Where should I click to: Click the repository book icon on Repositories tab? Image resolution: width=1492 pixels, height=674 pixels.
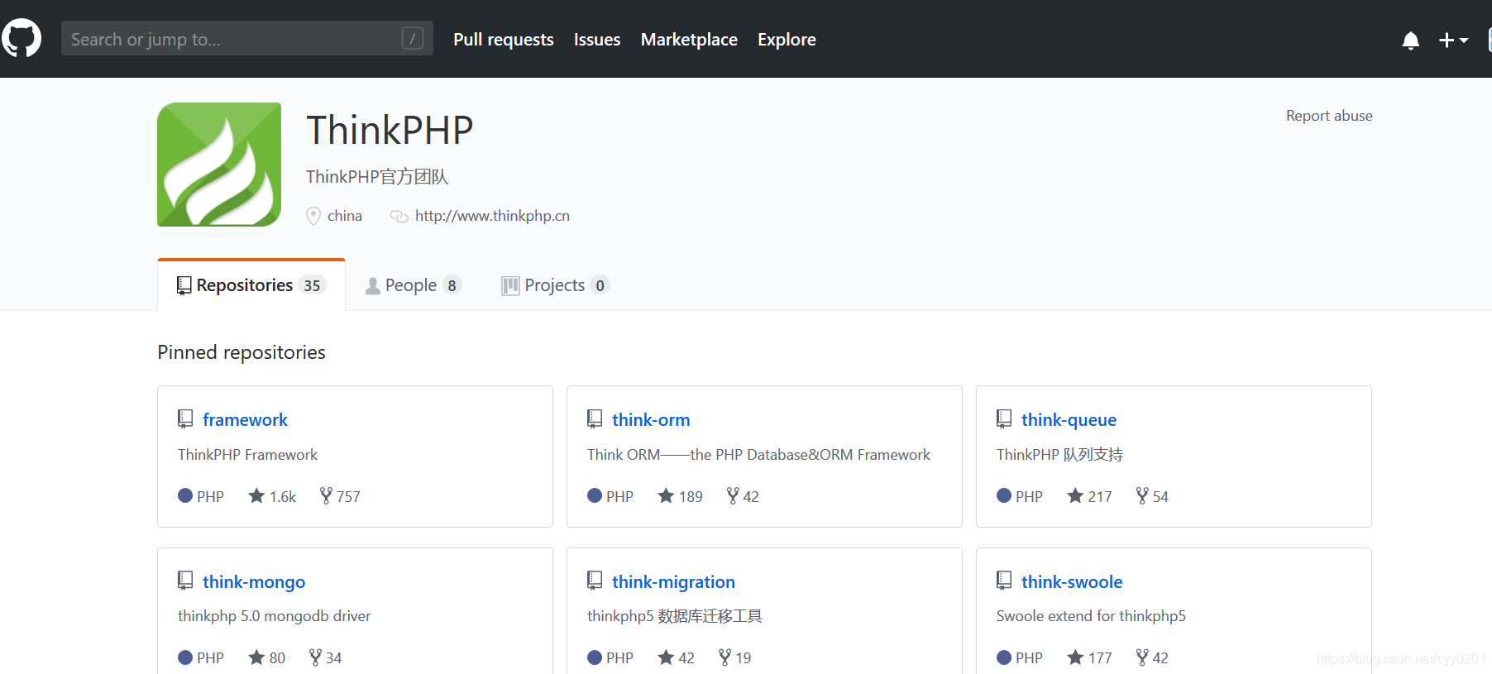tap(184, 285)
